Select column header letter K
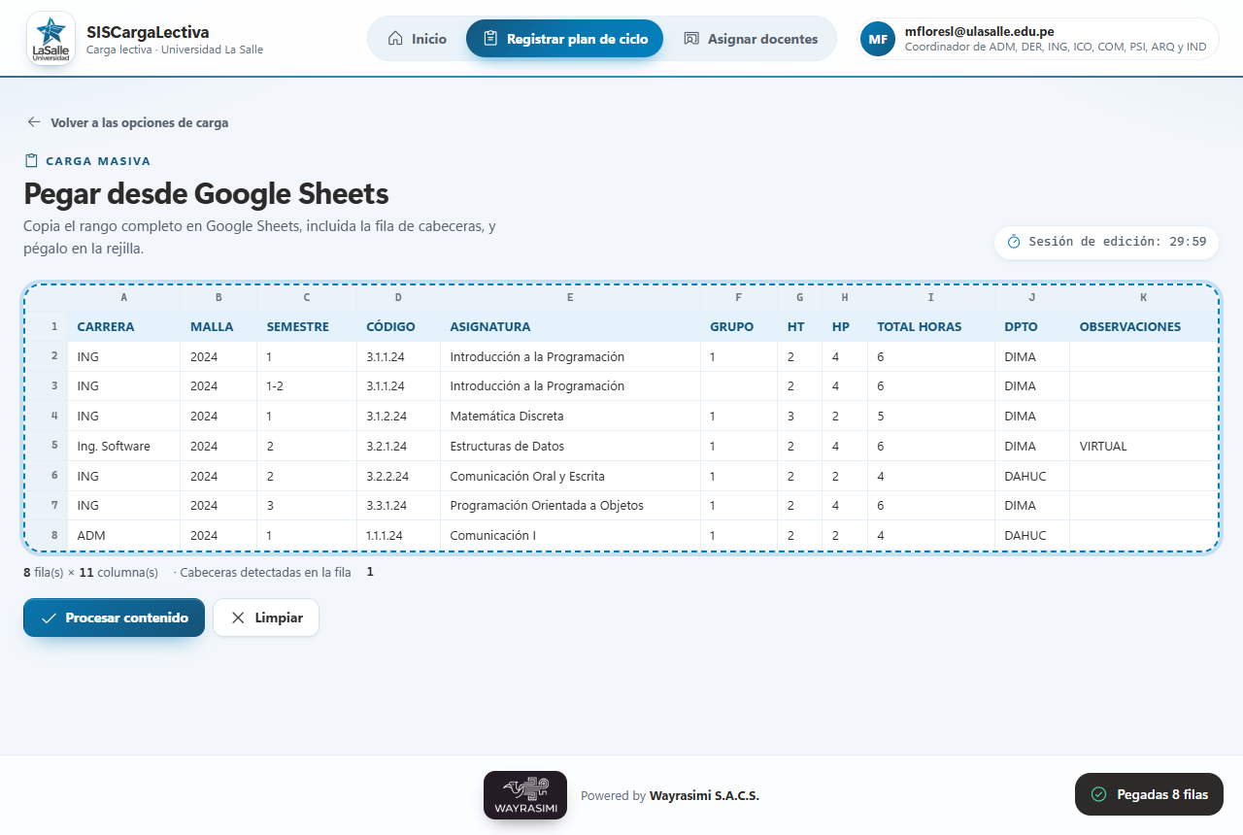This screenshot has height=835, width=1243. 1143,297
